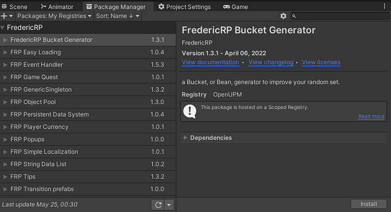Select the FRP Object Pool package
Image resolution: width=391 pixels, height=212 pixels.
(88, 102)
